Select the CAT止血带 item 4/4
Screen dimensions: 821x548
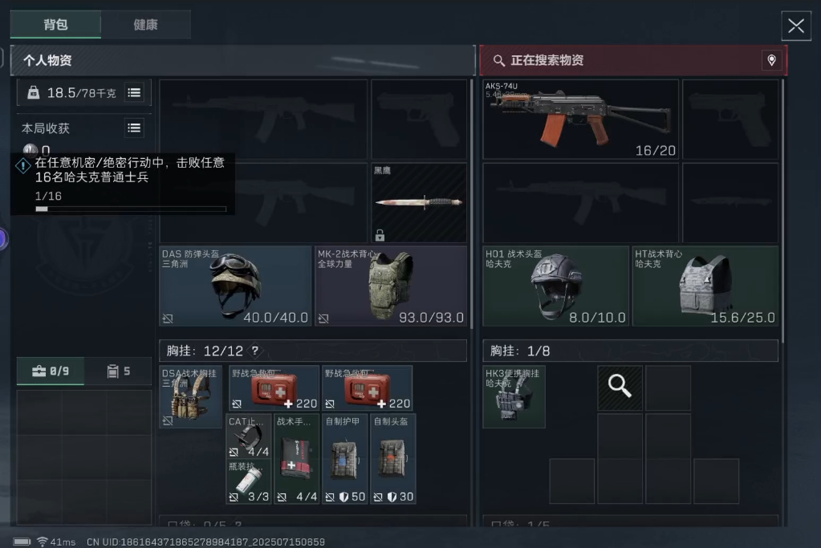click(249, 436)
